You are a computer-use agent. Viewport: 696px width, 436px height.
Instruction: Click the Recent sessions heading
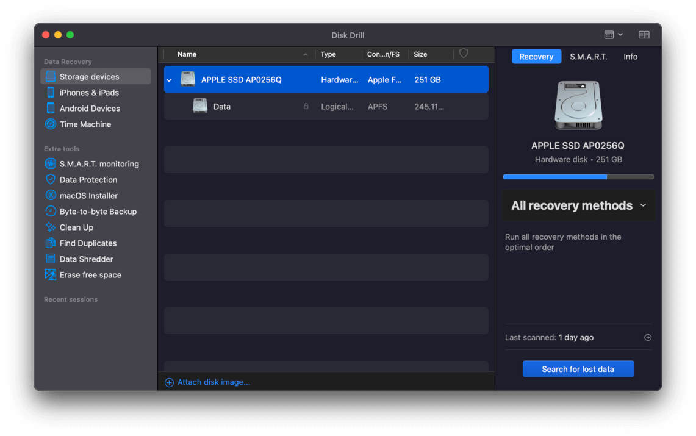71,299
